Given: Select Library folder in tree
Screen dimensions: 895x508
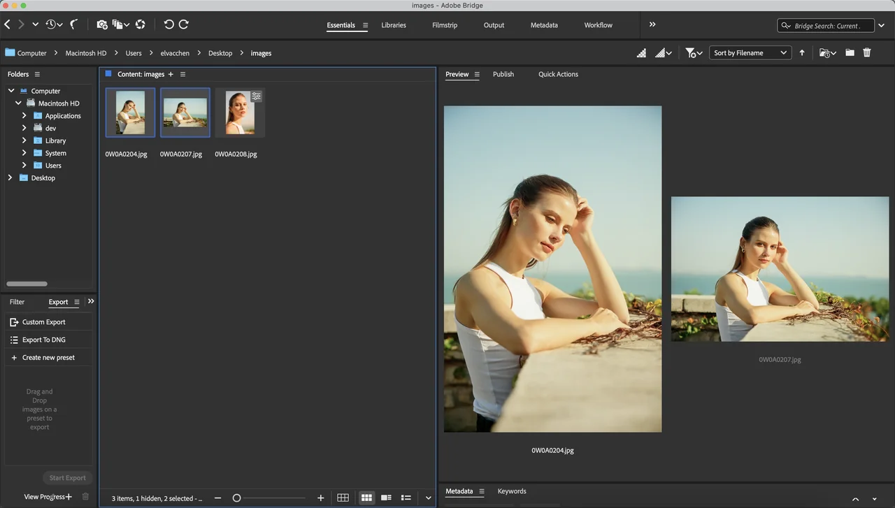Looking at the screenshot, I should [55, 141].
